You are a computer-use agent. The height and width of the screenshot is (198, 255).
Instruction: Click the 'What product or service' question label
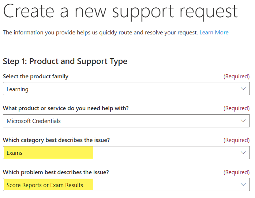pos(65,108)
